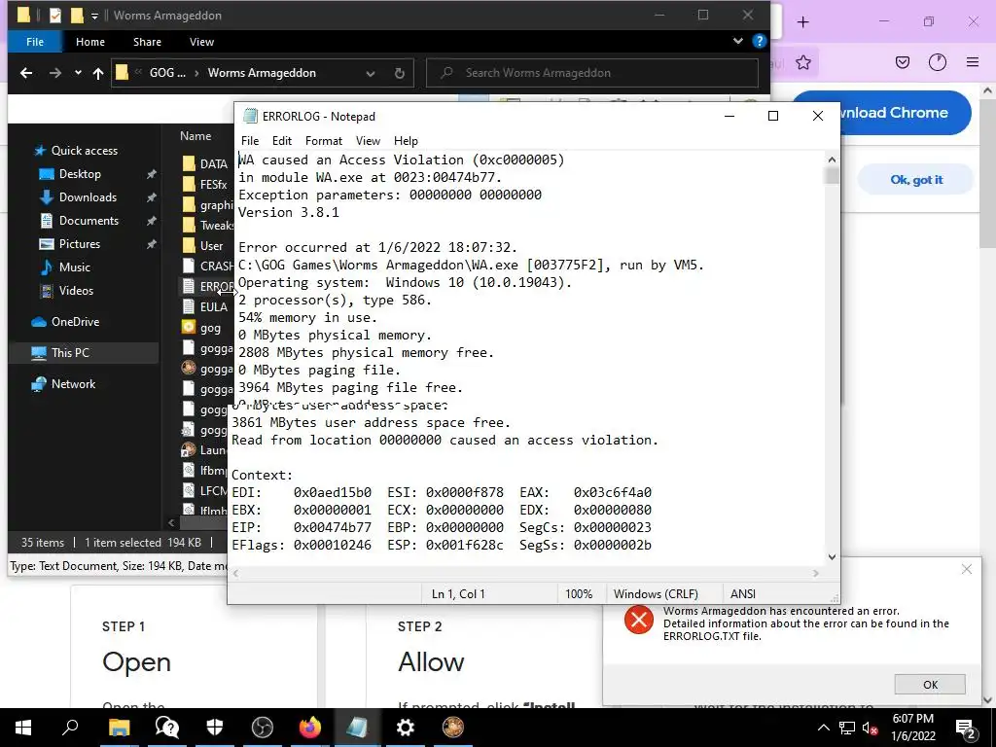Open Settings from taskbar
The height and width of the screenshot is (747, 996).
click(406, 728)
